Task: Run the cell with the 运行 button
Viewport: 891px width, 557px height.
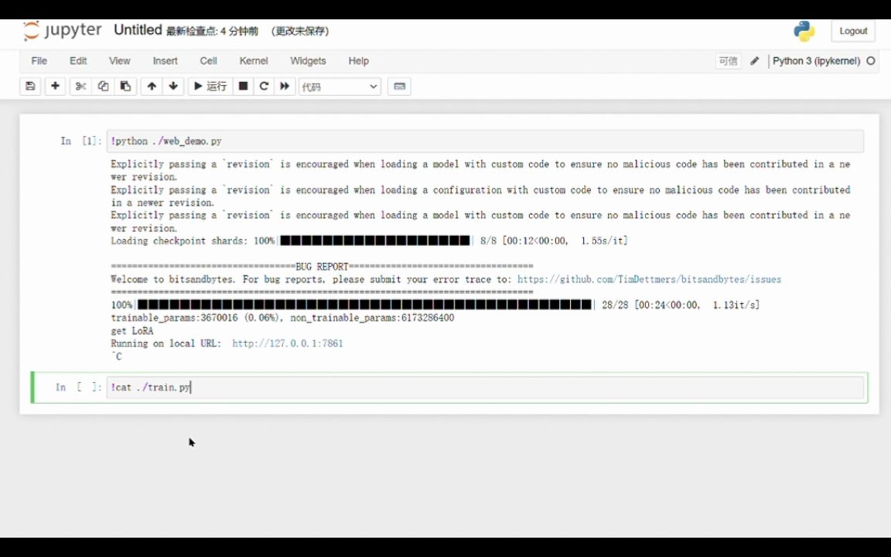Action: pyautogui.click(x=210, y=86)
